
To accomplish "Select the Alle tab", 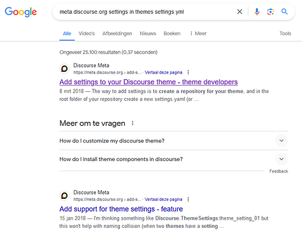I will 67,33.
